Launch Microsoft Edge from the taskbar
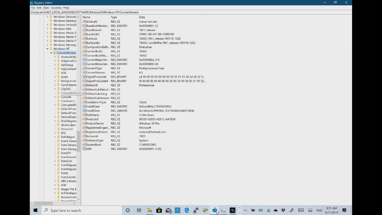The height and width of the screenshot is (215, 382). click(x=187, y=211)
